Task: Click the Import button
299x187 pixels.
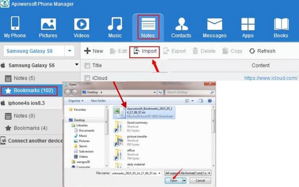Action: [144, 52]
